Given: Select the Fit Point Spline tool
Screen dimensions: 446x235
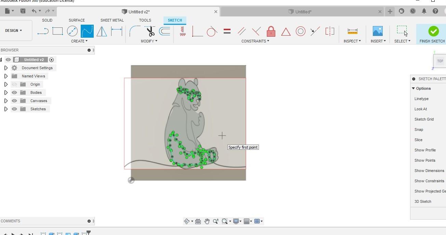Looking at the screenshot, I should (87, 32).
